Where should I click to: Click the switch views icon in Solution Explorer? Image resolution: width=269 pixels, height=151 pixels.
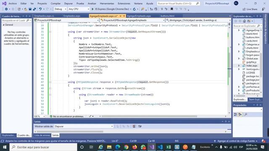(x=249, y=21)
